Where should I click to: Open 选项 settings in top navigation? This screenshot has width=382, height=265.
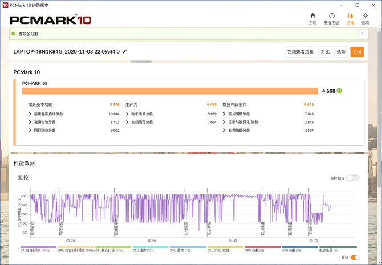point(365,18)
